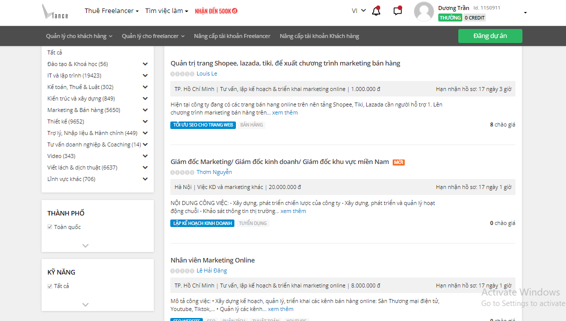Click the star rating beside Thơm Nguyễn
Image resolution: width=566 pixels, height=321 pixels.
click(182, 172)
